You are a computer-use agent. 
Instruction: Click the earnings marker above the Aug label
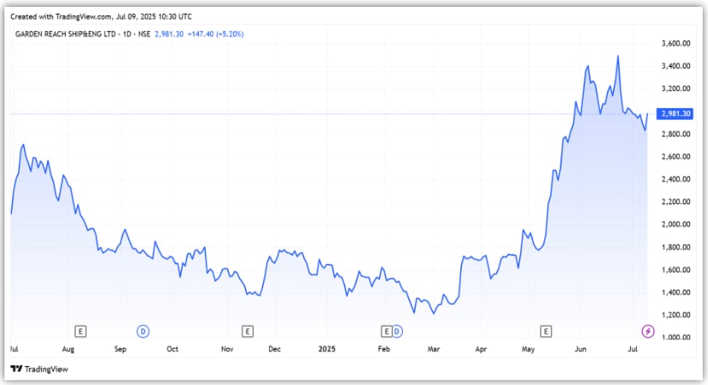(x=81, y=330)
